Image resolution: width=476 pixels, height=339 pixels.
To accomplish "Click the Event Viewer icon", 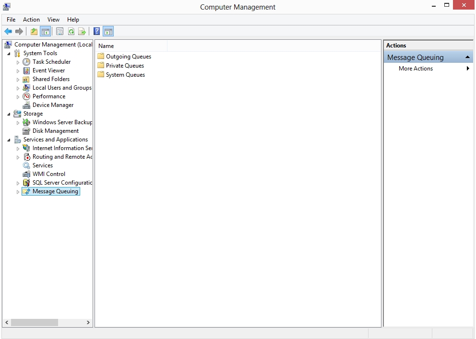I will pos(26,70).
